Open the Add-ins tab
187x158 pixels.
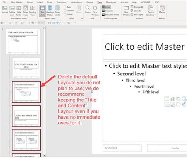(124, 2)
